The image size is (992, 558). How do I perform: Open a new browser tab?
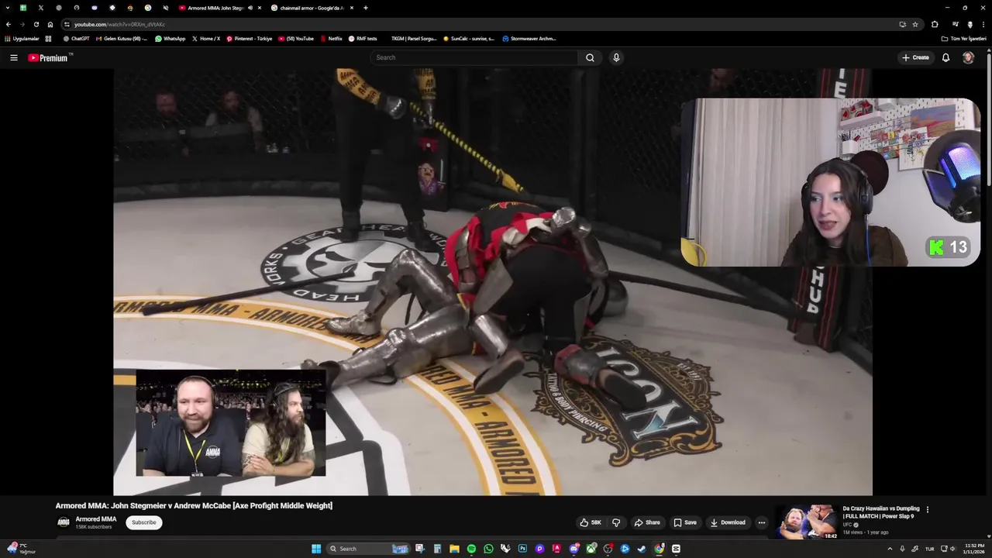coord(365,8)
